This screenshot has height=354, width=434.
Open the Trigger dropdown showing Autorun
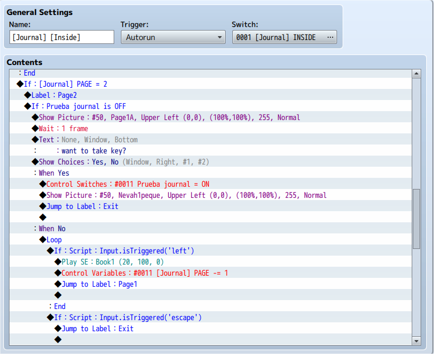(x=173, y=37)
